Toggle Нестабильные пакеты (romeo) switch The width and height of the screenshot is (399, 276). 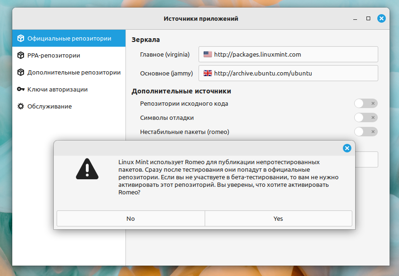(366, 132)
